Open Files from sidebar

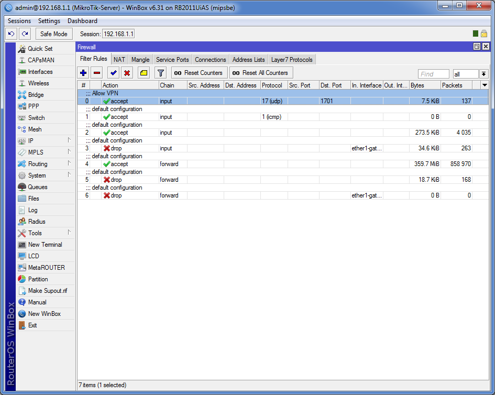click(46, 199)
